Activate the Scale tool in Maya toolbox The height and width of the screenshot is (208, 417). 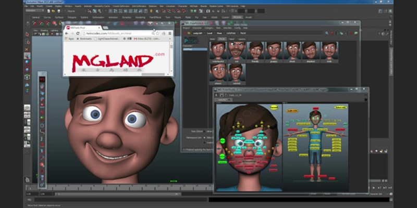(x=27, y=70)
